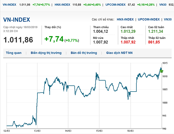This screenshot has width=174, height=134.
Task: Click the ticker UPCOM-INDEX value 57,42
Action: click(x=131, y=5)
